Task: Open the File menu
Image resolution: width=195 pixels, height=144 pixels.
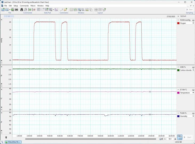Action: click(x=6, y=6)
